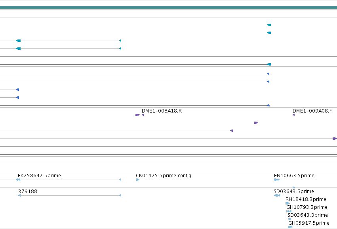
Task: Click the GH05917.5prime label
Action: pyautogui.click(x=309, y=223)
